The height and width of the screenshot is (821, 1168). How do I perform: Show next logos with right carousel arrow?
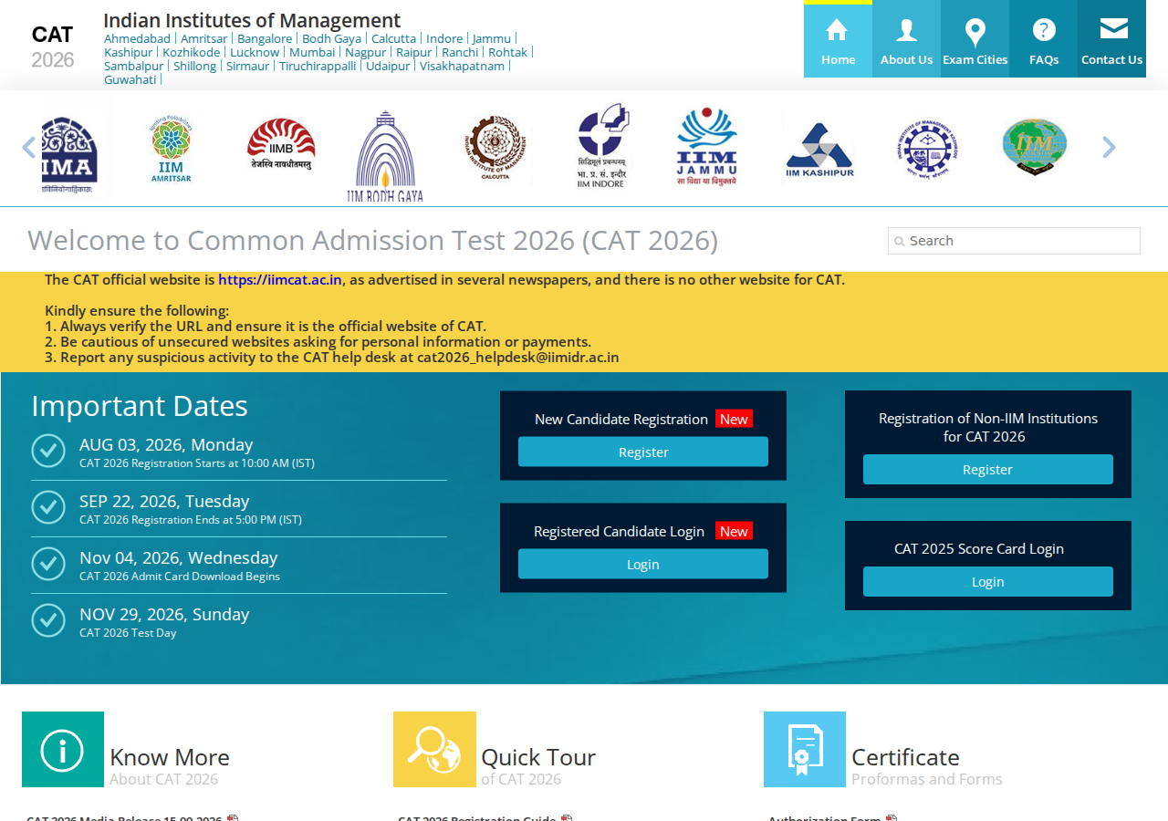pyautogui.click(x=1109, y=147)
